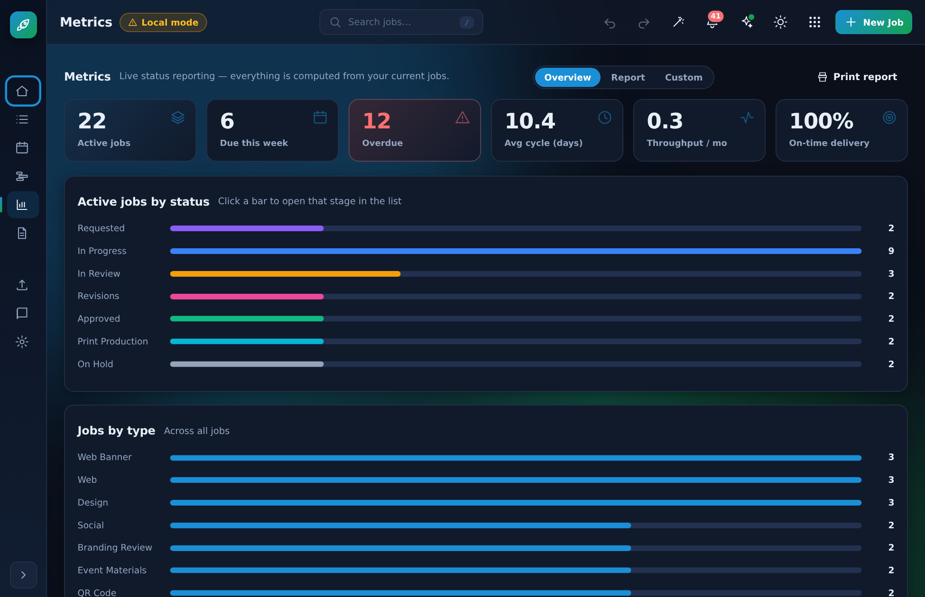This screenshot has width=925, height=597.
Task: Click the target icon on On-time delivery card
Action: pos(889,117)
